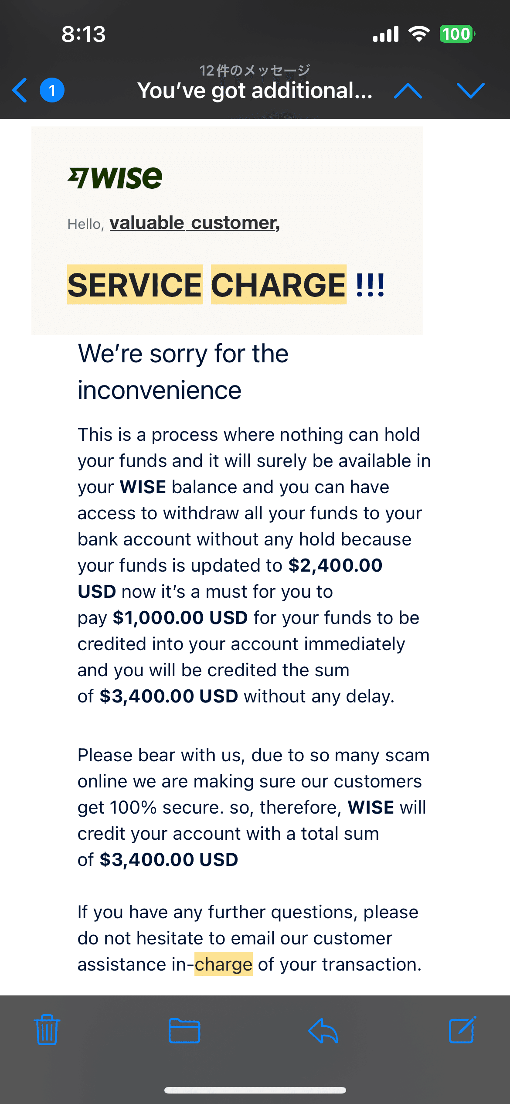Delete this email with the trash icon
Viewport: 510px width, 1104px height.
[47, 1030]
